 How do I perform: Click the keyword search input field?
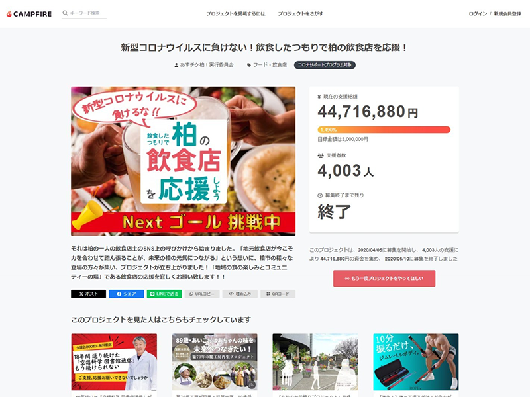(x=88, y=13)
